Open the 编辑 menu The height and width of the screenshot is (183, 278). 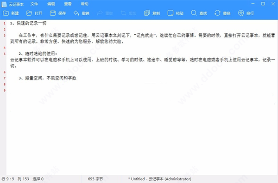coord(51,4)
